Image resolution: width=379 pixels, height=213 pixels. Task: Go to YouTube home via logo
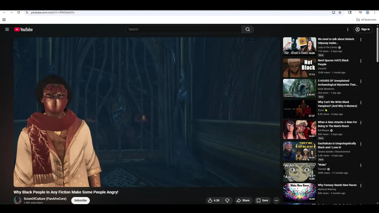[x=23, y=29]
